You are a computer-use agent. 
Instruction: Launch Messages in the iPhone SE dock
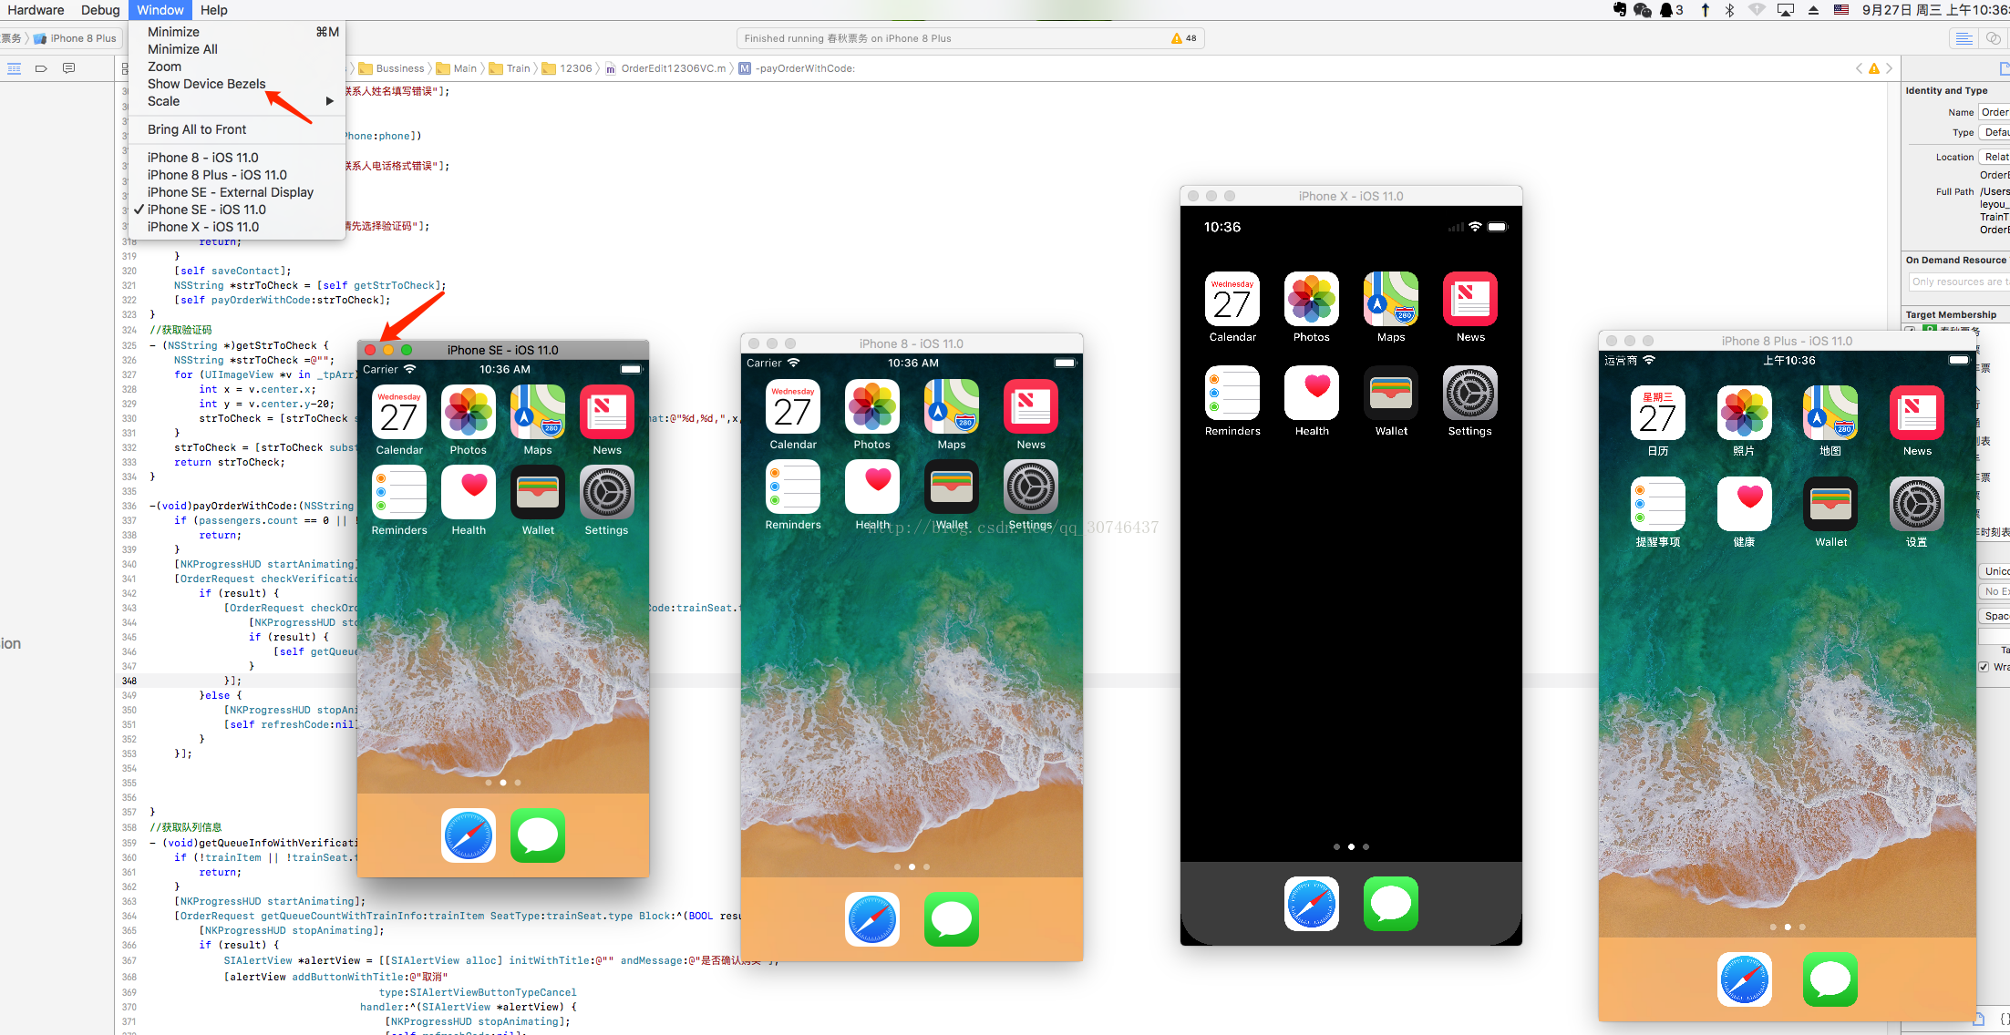pyautogui.click(x=538, y=835)
